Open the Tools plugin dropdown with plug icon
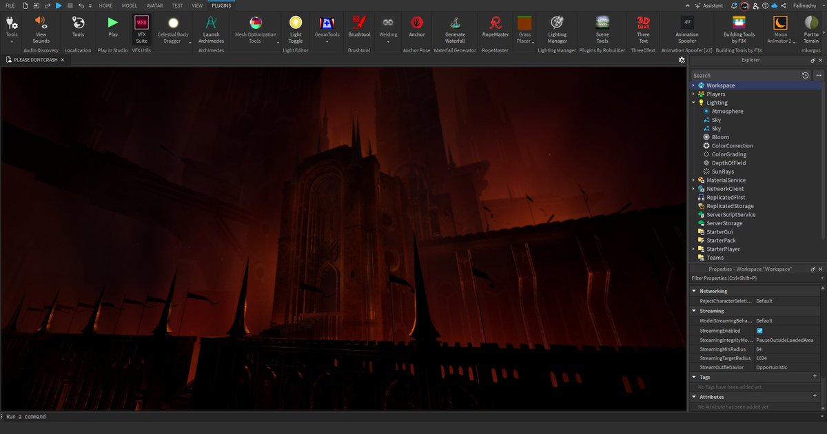Screen dimensions: 827x434 click(x=12, y=28)
